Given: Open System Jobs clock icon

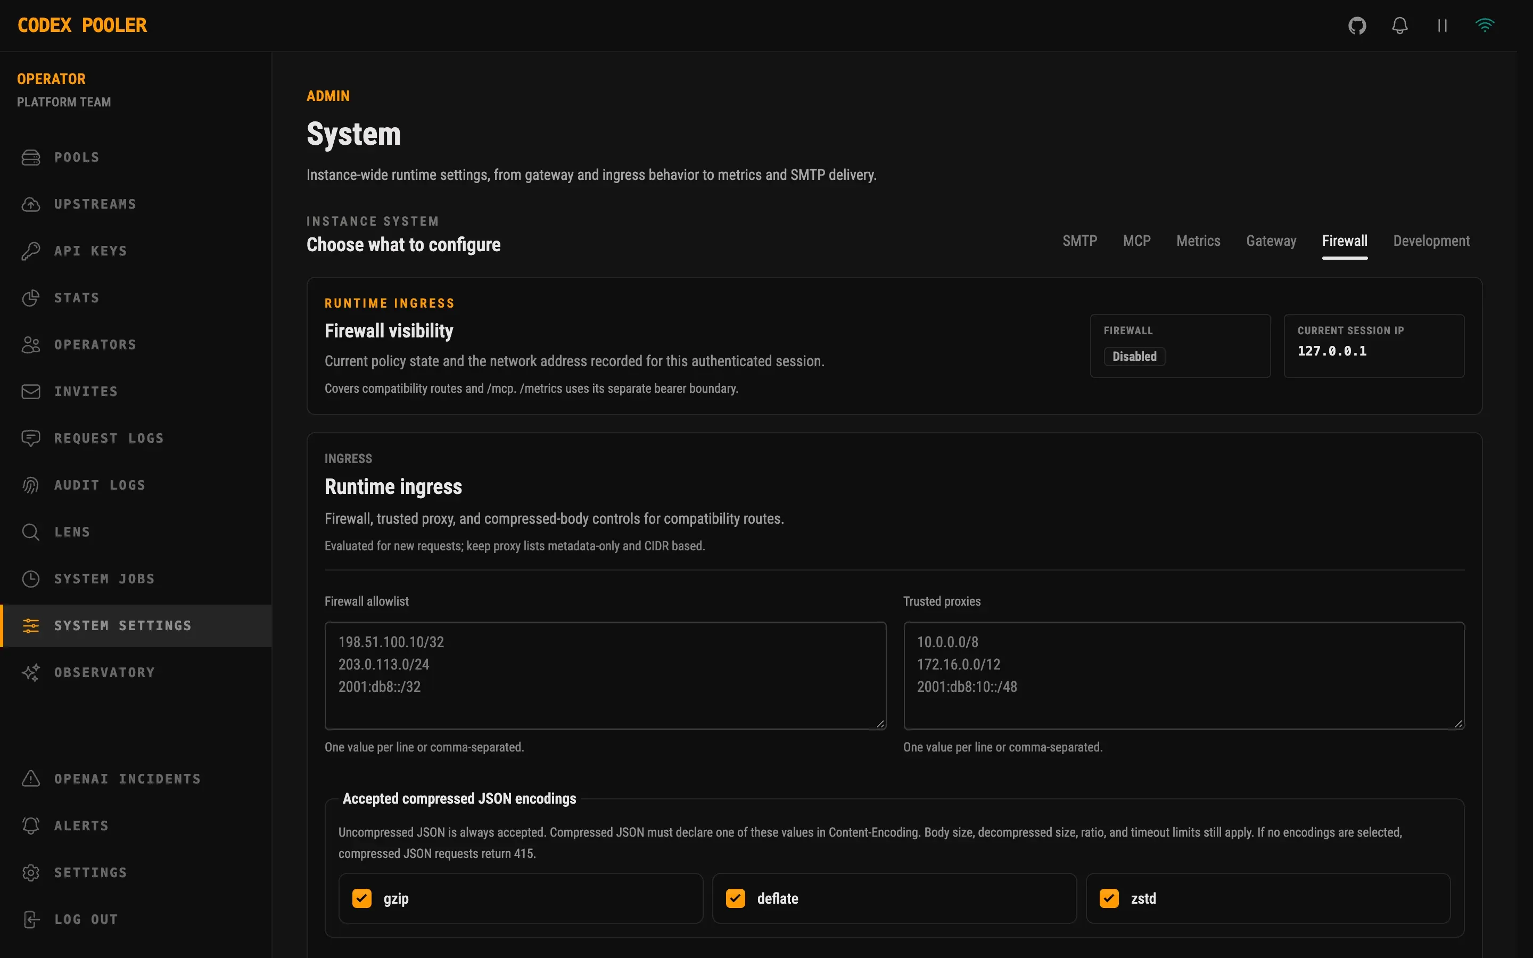Looking at the screenshot, I should pyautogui.click(x=30, y=579).
